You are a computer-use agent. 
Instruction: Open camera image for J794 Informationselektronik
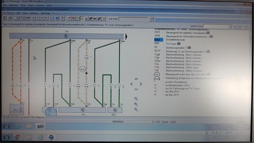(211, 37)
